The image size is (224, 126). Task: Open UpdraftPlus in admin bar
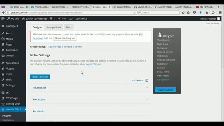81,19
